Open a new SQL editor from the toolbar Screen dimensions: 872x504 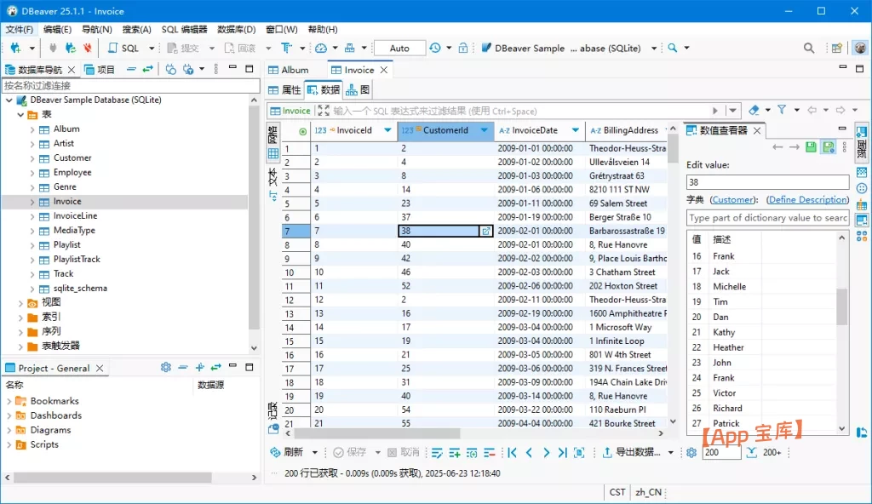tap(123, 49)
